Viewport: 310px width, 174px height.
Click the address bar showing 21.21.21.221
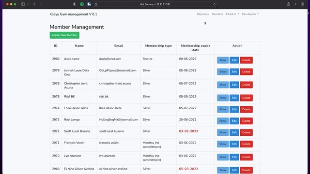pos(155,4)
